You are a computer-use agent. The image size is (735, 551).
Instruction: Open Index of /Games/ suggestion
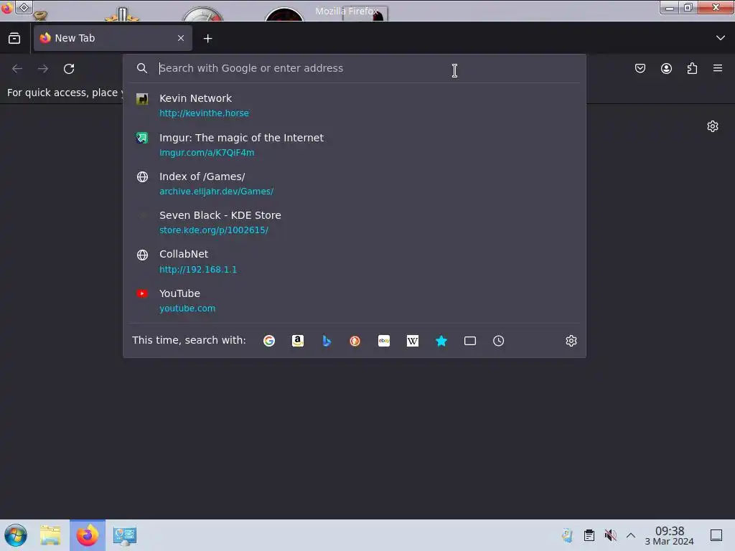coord(355,184)
